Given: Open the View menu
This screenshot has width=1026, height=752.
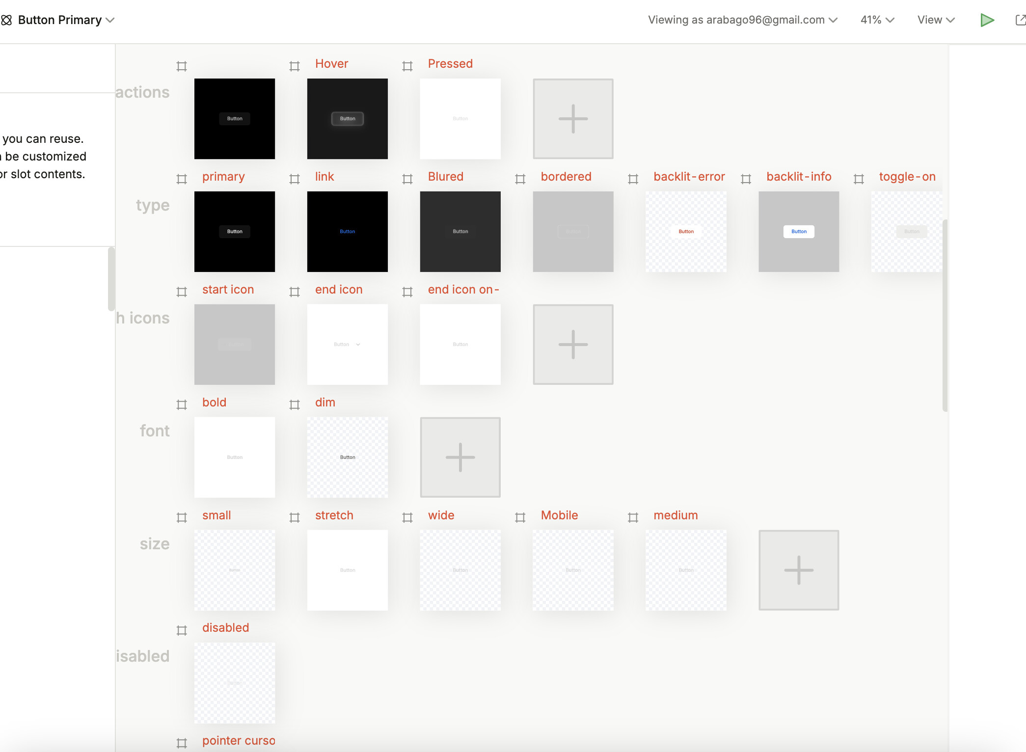Looking at the screenshot, I should 936,20.
